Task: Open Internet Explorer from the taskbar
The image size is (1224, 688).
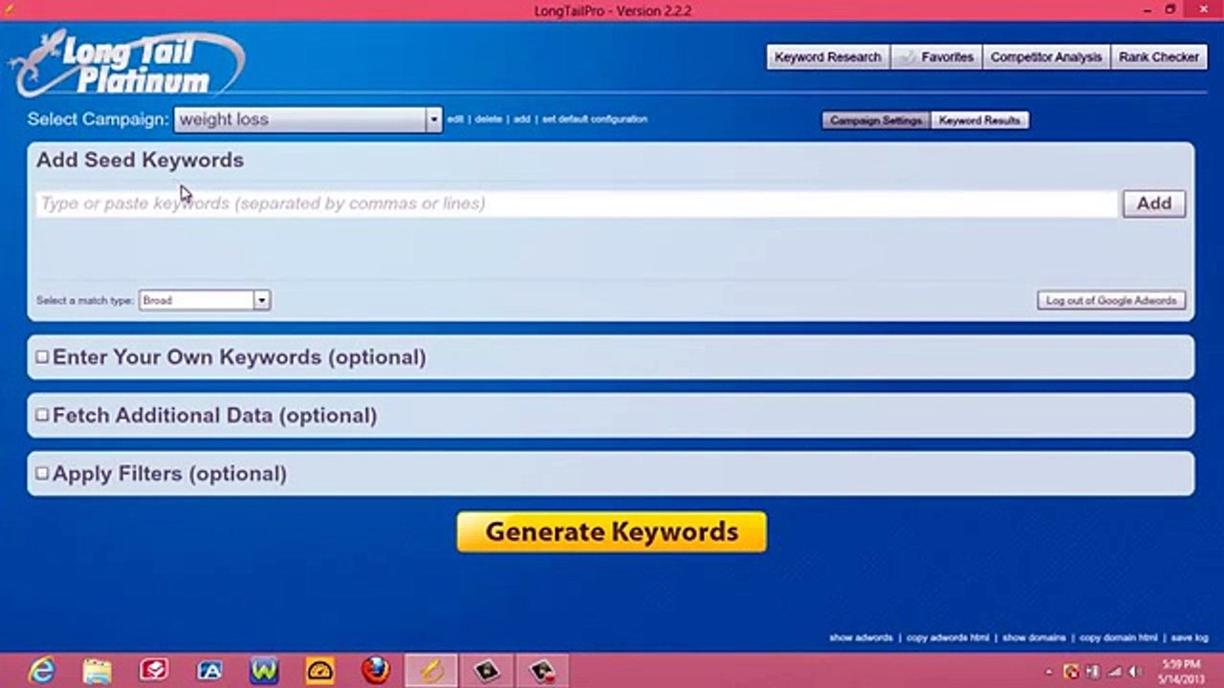Action: pos(42,671)
